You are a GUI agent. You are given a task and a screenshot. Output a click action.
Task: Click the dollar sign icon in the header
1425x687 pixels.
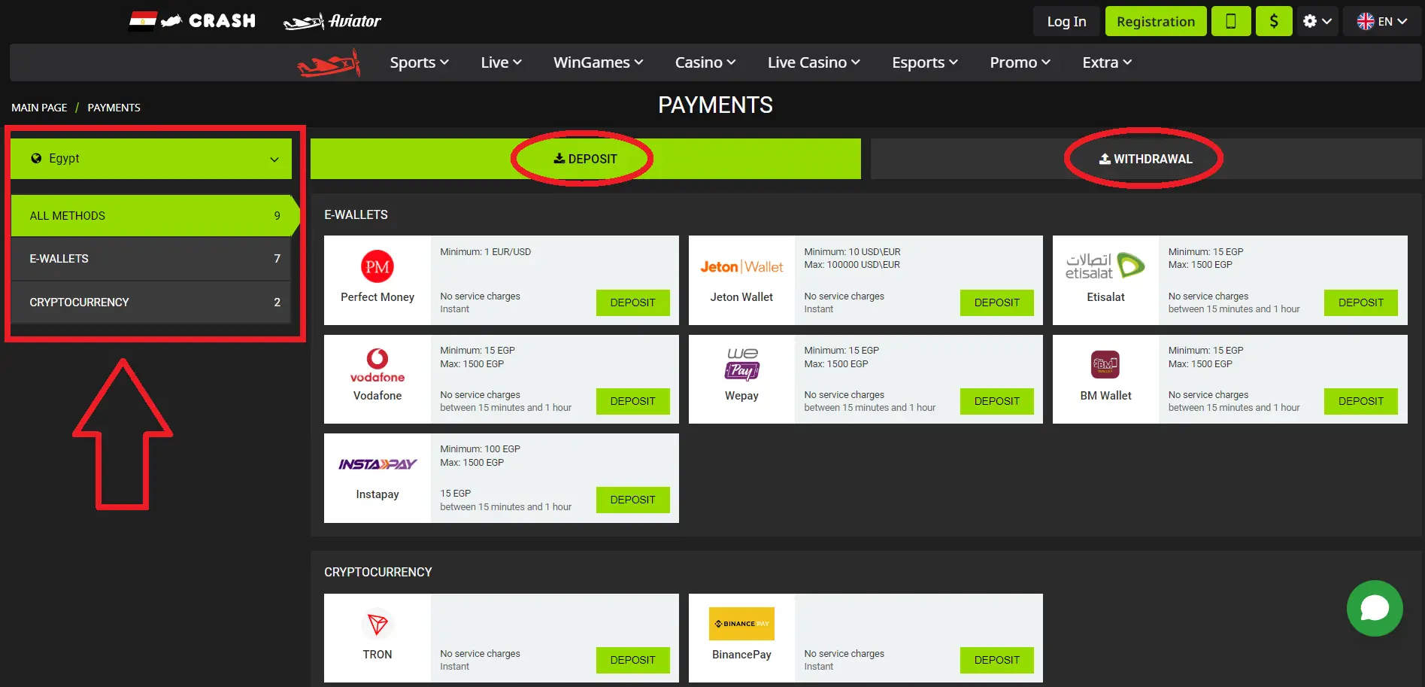click(x=1273, y=20)
